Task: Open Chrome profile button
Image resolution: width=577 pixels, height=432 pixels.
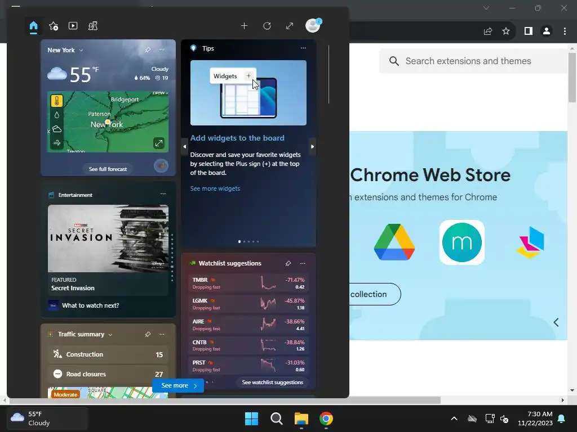Action: pos(547,31)
